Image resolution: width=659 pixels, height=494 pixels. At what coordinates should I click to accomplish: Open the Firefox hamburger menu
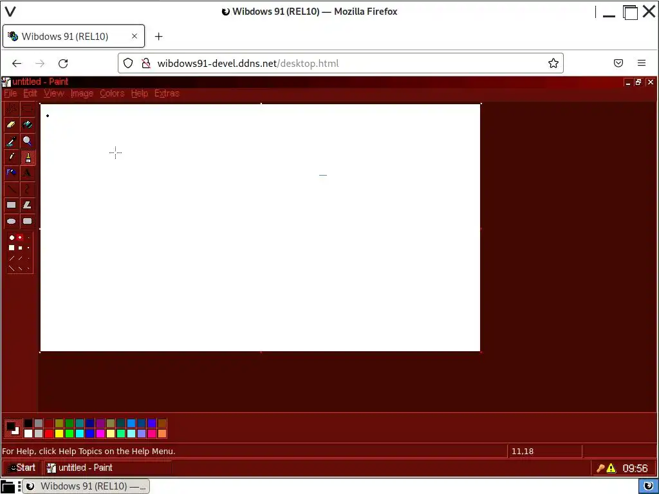coord(642,63)
